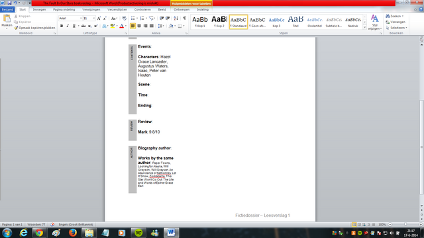
Task: Click the superscript icon
Action: click(95, 26)
